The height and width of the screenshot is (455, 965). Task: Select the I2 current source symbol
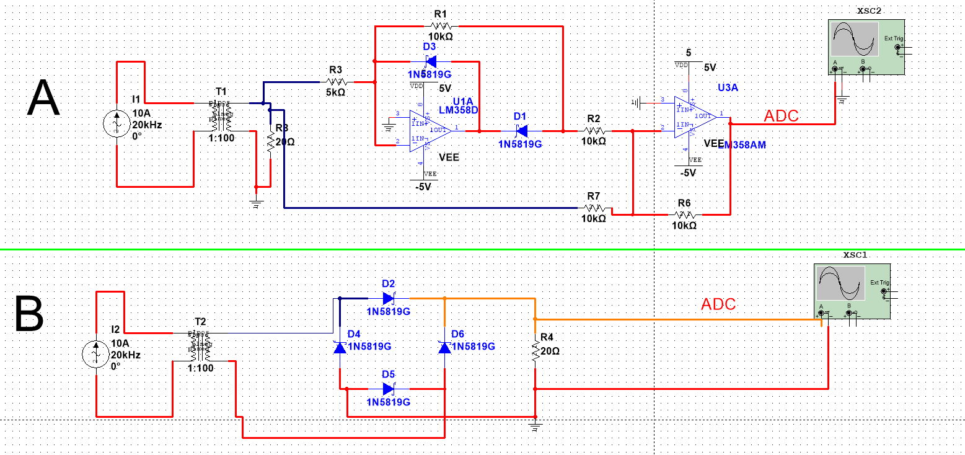pyautogui.click(x=96, y=353)
